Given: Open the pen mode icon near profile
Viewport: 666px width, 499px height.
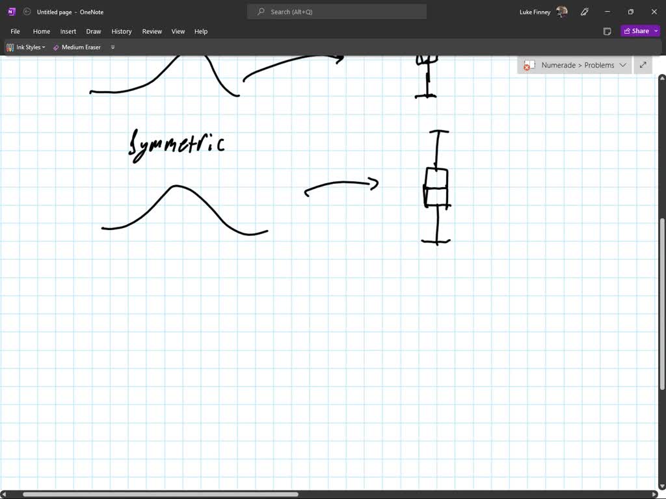Looking at the screenshot, I should pyautogui.click(x=585, y=12).
